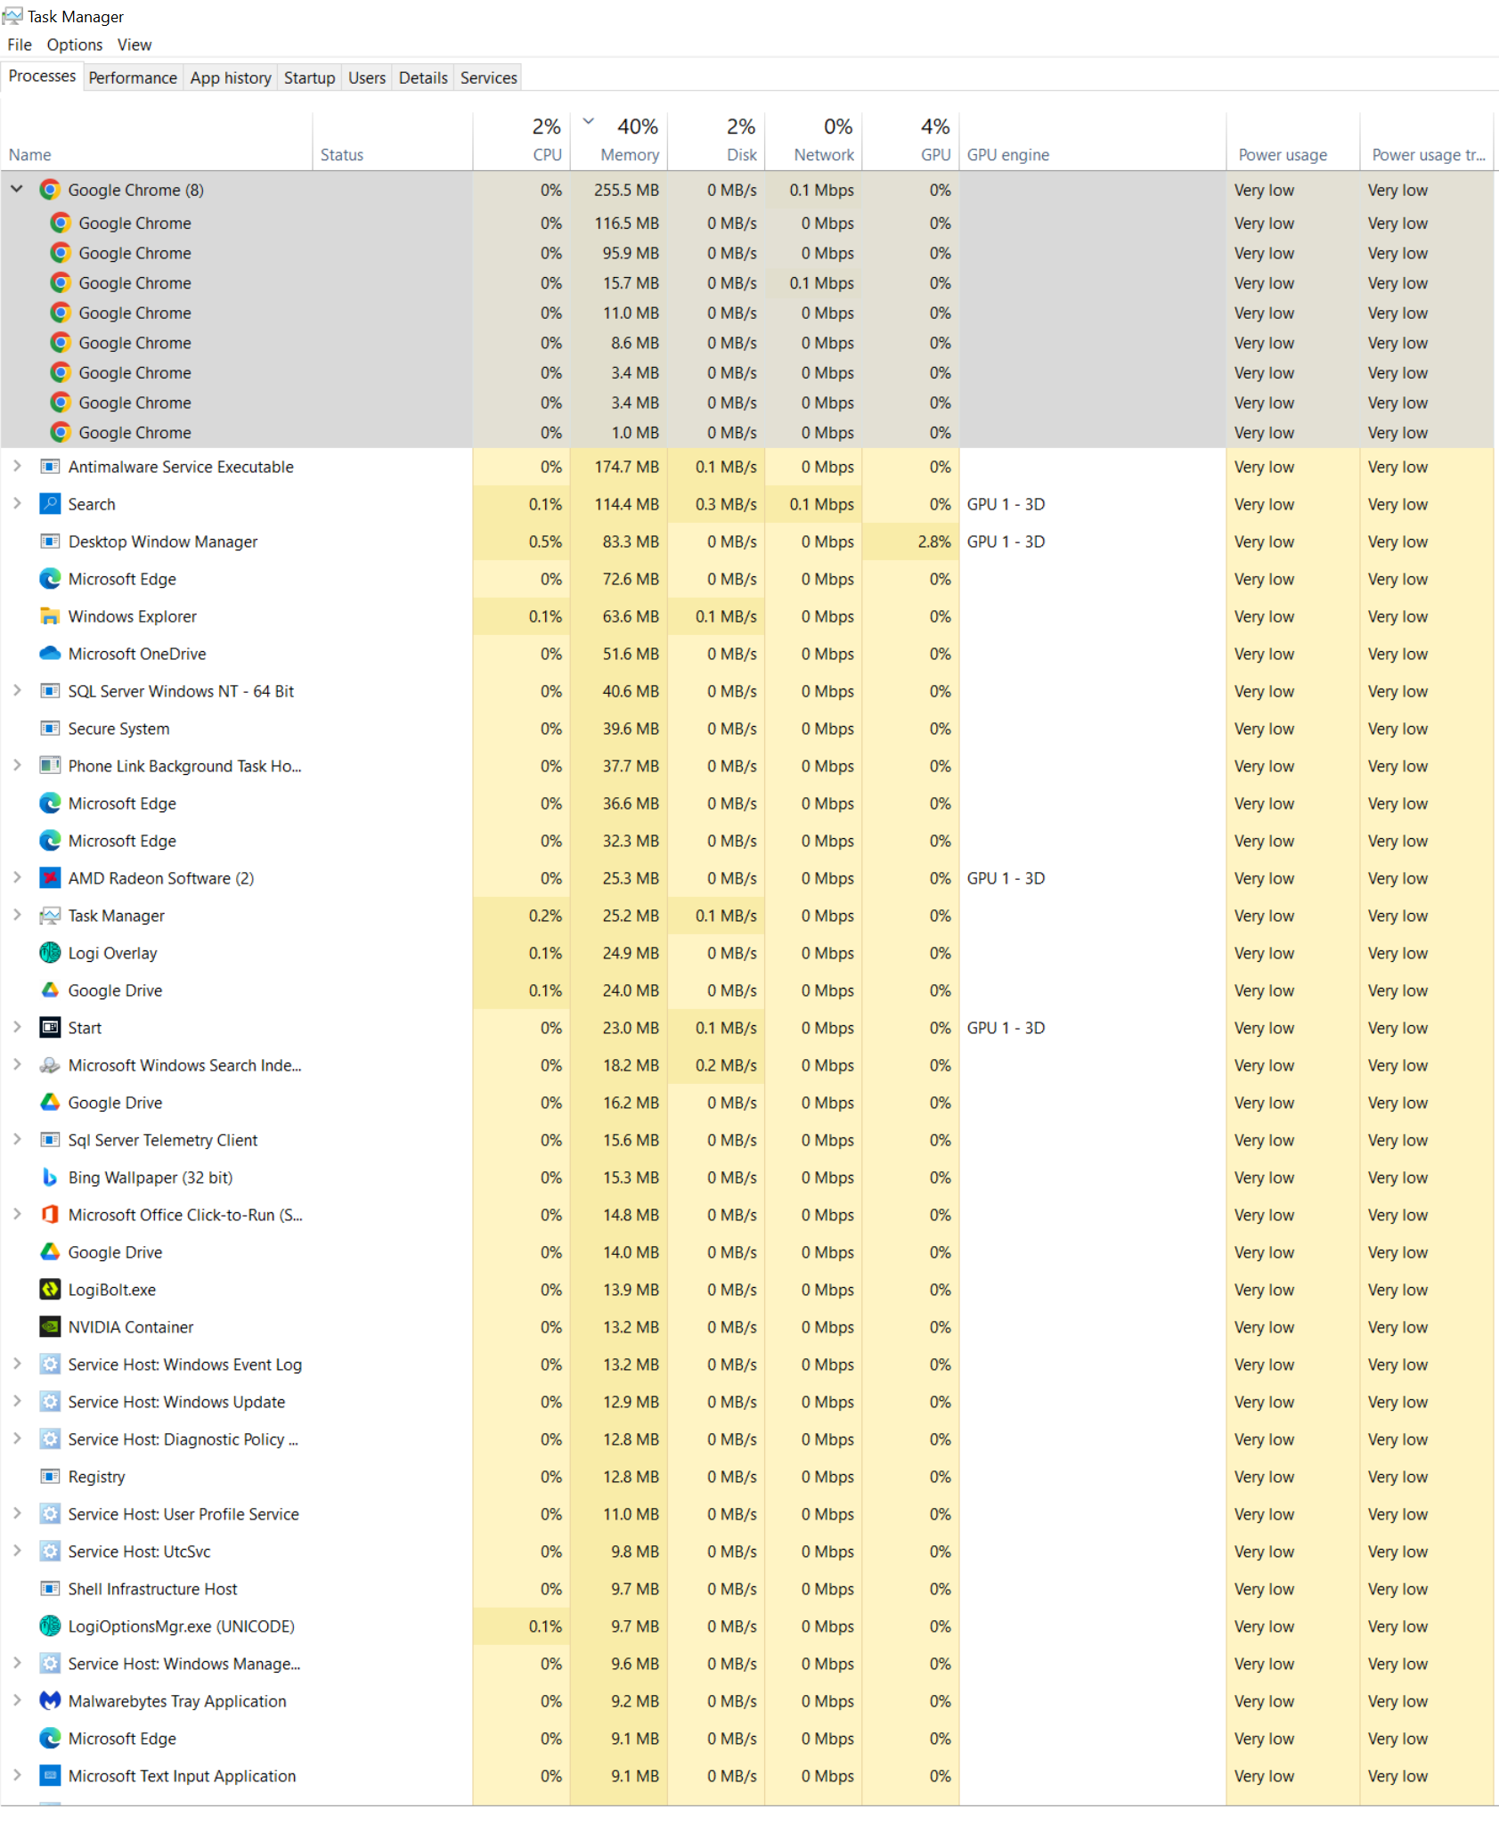This screenshot has height=1825, width=1499.
Task: Sort by the Status column header
Action: click(x=393, y=142)
